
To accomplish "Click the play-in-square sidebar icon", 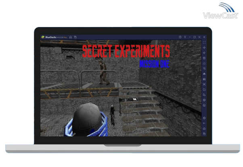I will tap(204, 58).
